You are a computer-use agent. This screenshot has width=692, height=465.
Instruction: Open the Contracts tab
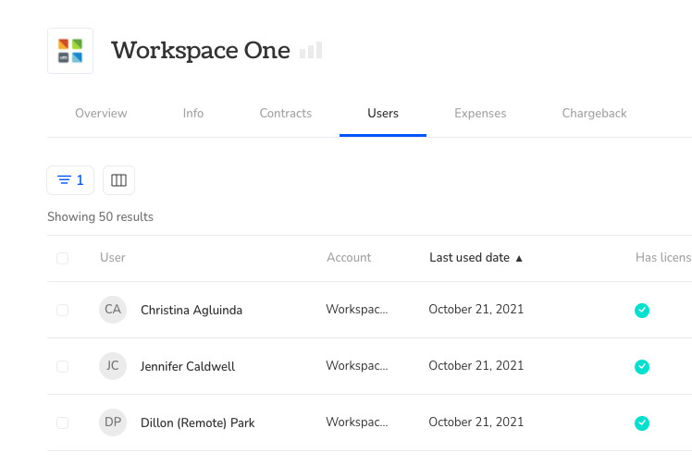pos(286,114)
